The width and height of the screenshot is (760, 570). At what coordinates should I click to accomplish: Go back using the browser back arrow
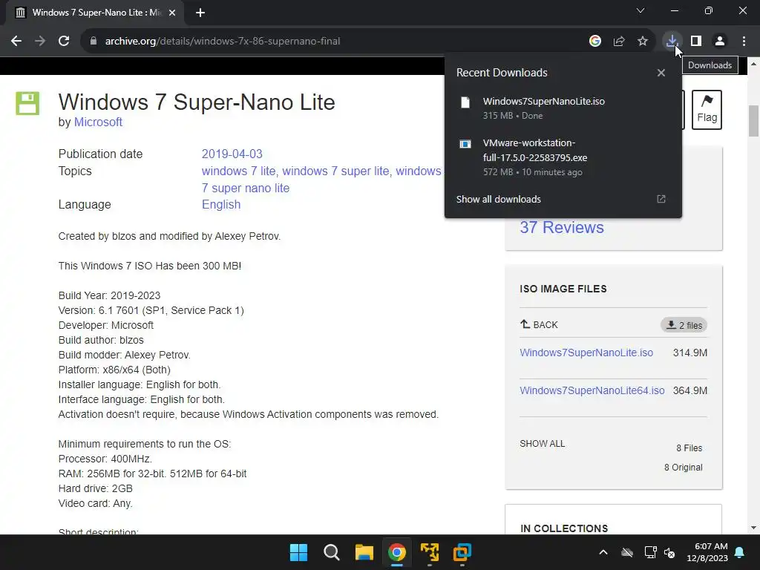(x=16, y=42)
